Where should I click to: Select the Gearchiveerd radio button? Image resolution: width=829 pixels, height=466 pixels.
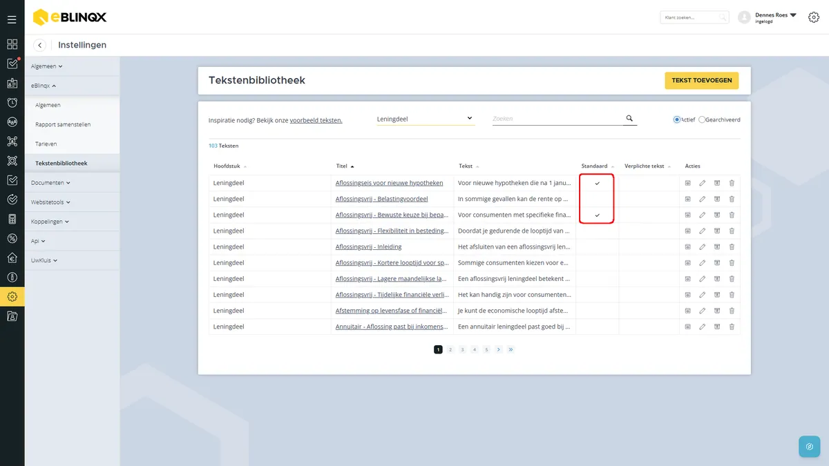pyautogui.click(x=702, y=119)
